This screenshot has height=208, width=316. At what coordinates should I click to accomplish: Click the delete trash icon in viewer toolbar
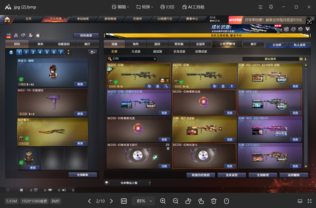pyautogui.click(x=214, y=201)
